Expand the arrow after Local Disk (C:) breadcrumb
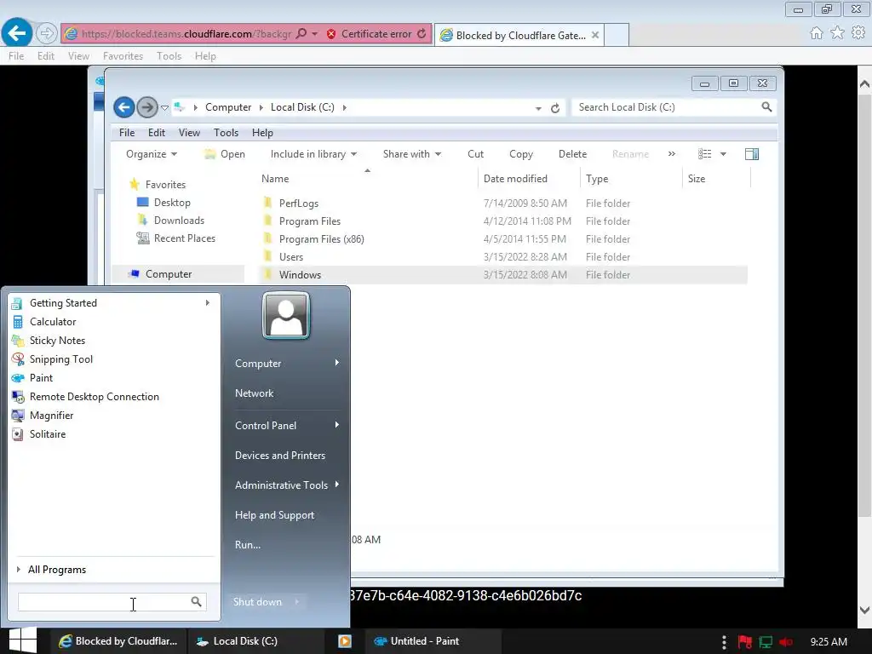Image resolution: width=872 pixels, height=654 pixels. (x=344, y=107)
